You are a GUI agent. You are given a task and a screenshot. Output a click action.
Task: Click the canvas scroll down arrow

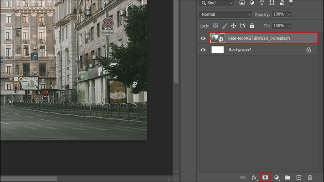coord(176,171)
